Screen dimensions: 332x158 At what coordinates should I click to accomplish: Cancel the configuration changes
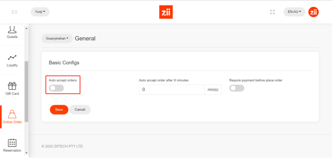tap(80, 110)
